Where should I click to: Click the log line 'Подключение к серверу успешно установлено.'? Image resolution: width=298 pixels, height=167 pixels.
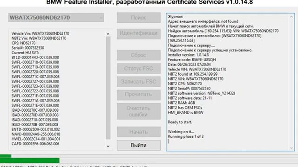click(210, 50)
